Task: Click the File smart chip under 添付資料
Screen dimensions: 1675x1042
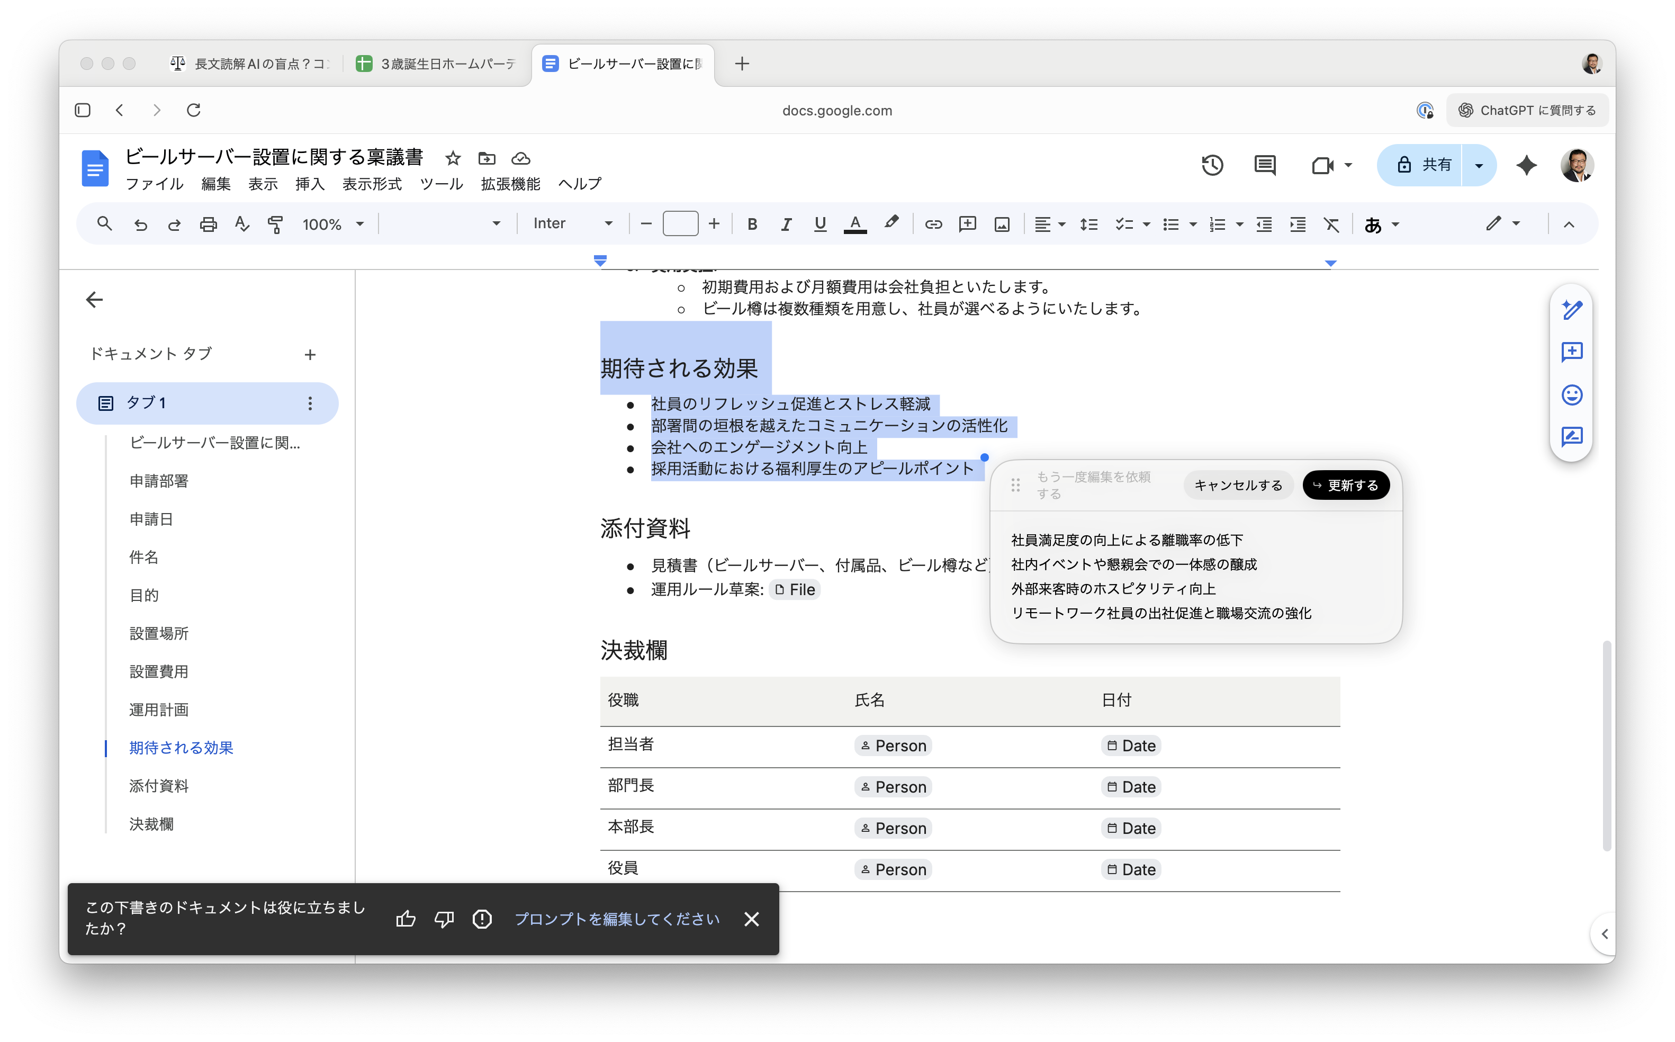Action: tap(795, 589)
